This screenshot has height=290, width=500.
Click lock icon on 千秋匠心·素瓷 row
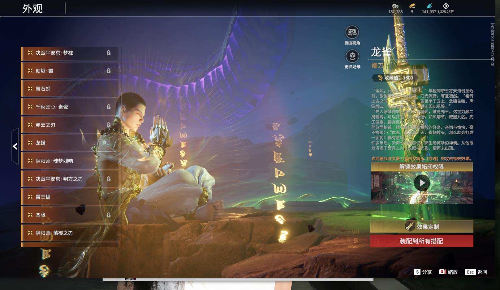pos(109,107)
